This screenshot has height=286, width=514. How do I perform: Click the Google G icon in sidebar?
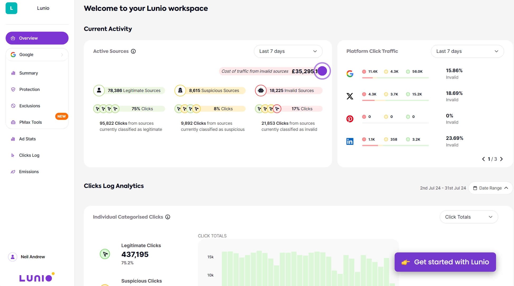pos(13,54)
